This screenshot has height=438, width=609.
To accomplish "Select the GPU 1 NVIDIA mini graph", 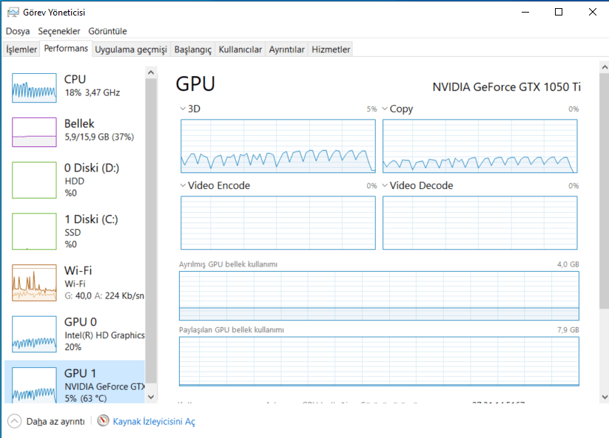I will pos(34,385).
